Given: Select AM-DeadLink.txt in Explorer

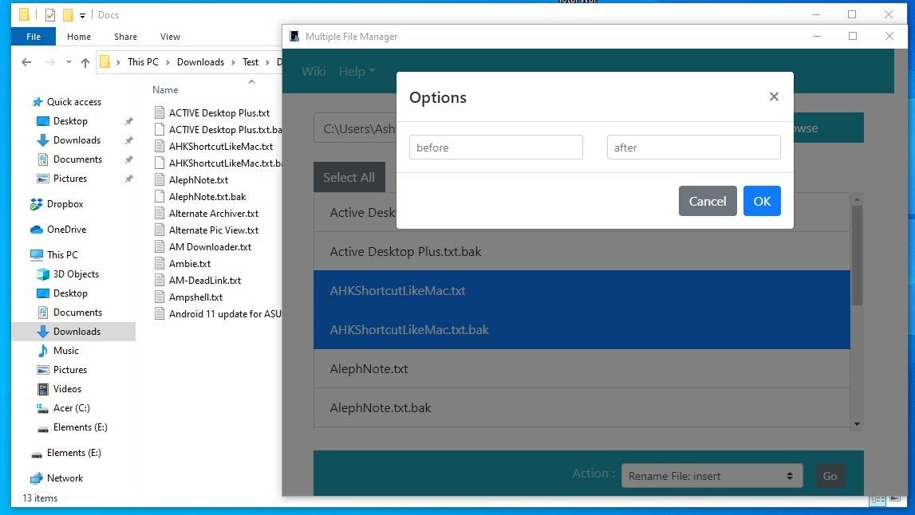Looking at the screenshot, I should pyautogui.click(x=205, y=281).
